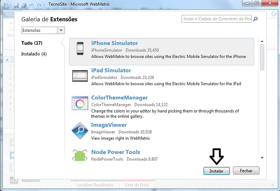The height and width of the screenshot is (191, 280).
Task: Click 'Downloads 23,228' text
Action: pyautogui.click(x=137, y=78)
